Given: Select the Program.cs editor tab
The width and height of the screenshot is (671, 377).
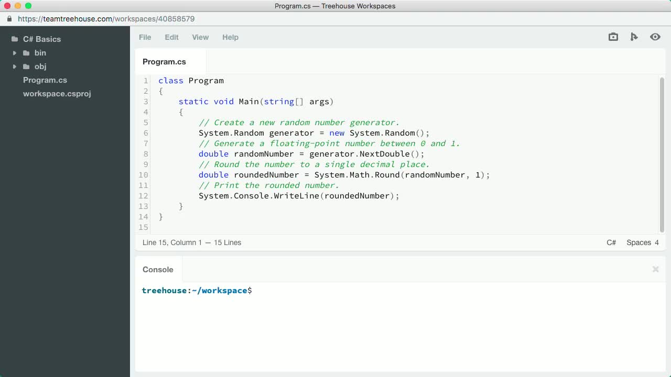Looking at the screenshot, I should (x=164, y=61).
